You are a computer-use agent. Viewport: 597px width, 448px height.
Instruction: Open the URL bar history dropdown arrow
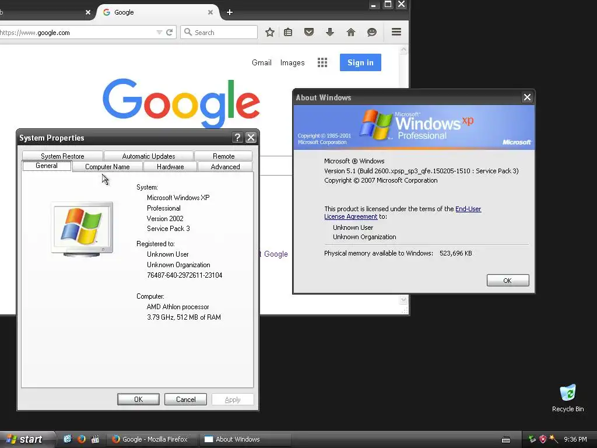click(159, 33)
